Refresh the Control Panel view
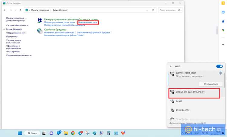Viewport: 227px width, 137px height. click(x=153, y=10)
